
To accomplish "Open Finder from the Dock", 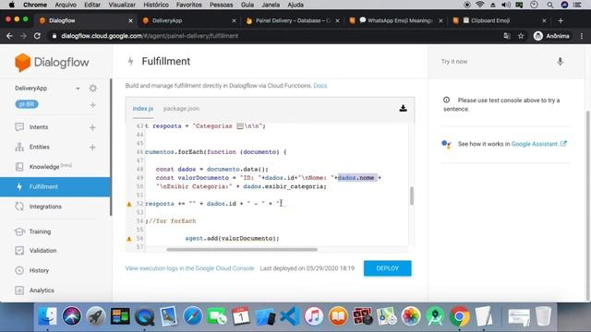I will (47, 315).
